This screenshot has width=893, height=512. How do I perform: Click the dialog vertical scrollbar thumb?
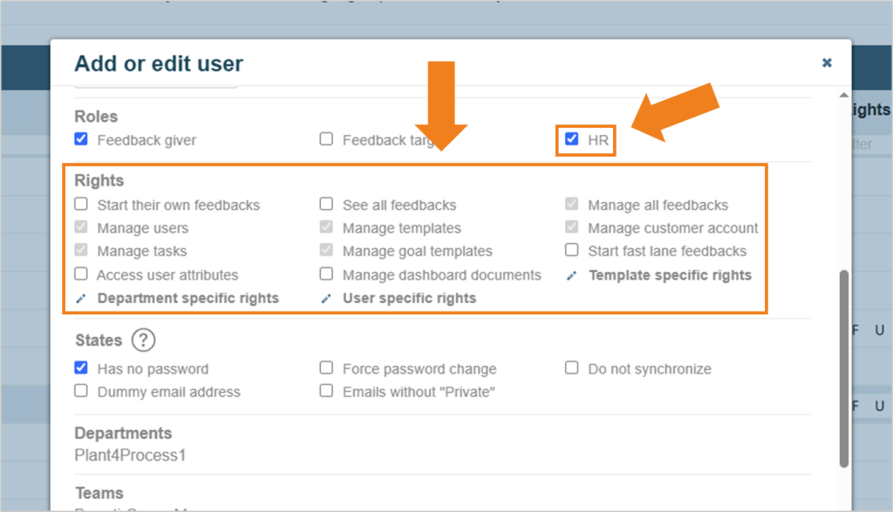pos(843,368)
